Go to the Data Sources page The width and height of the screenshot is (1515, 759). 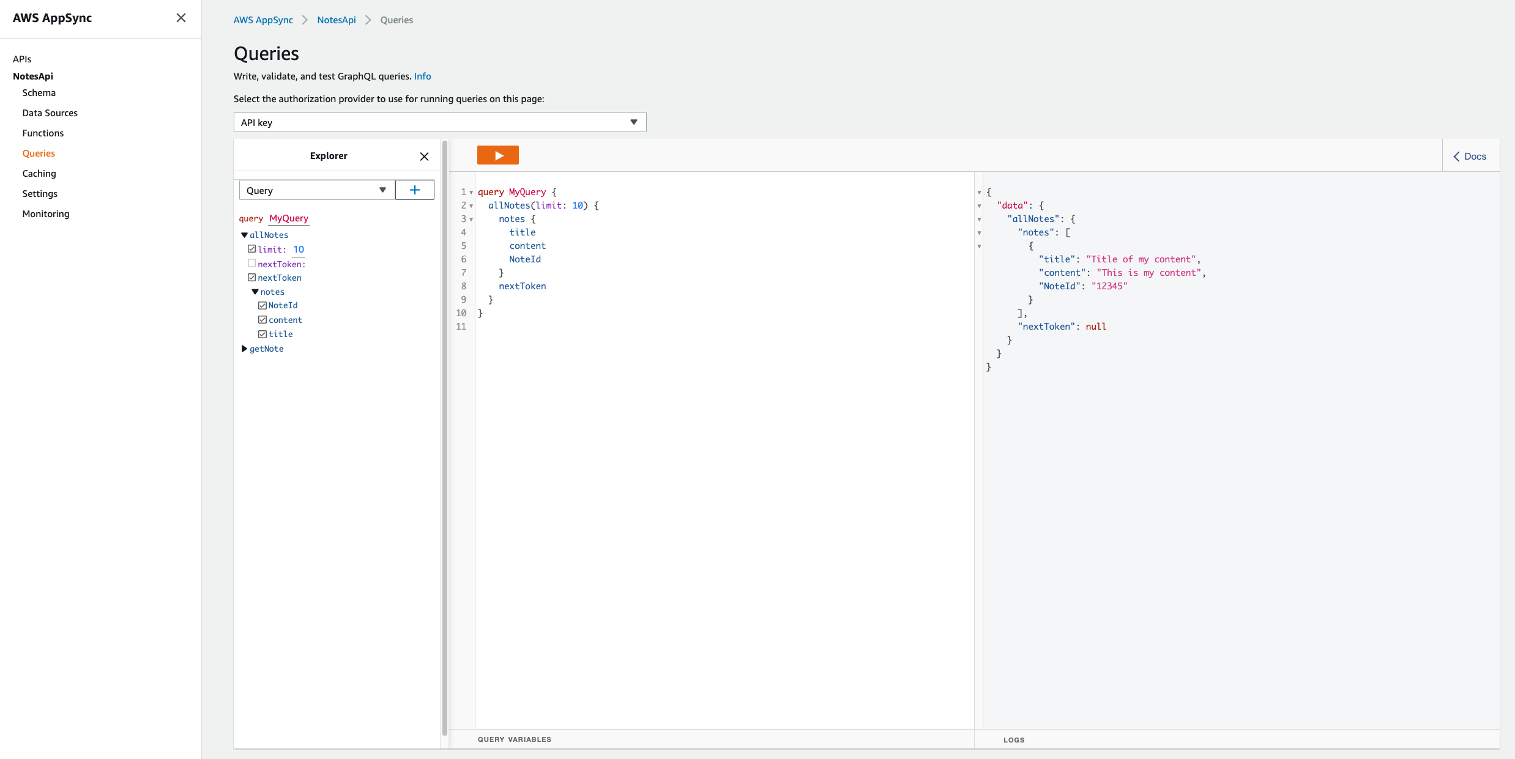click(50, 113)
